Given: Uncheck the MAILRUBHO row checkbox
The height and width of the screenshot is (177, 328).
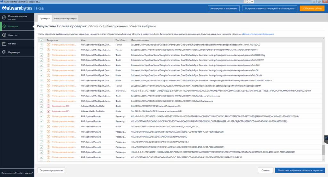Looking at the screenshot, I should (x=41, y=137).
